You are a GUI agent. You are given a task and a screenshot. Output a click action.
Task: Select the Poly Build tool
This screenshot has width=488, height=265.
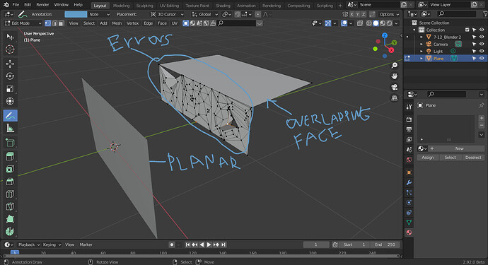10,218
